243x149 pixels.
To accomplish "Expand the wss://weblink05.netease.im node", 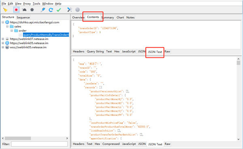I will (x=3, y=47).
